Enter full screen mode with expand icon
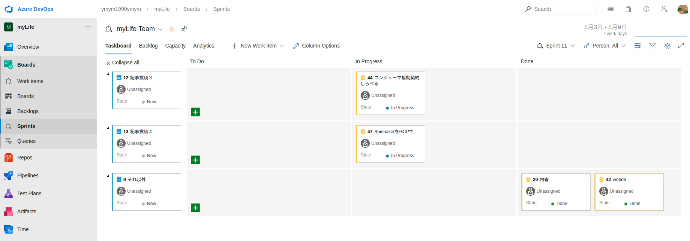Image resolution: width=690 pixels, height=241 pixels. point(681,46)
